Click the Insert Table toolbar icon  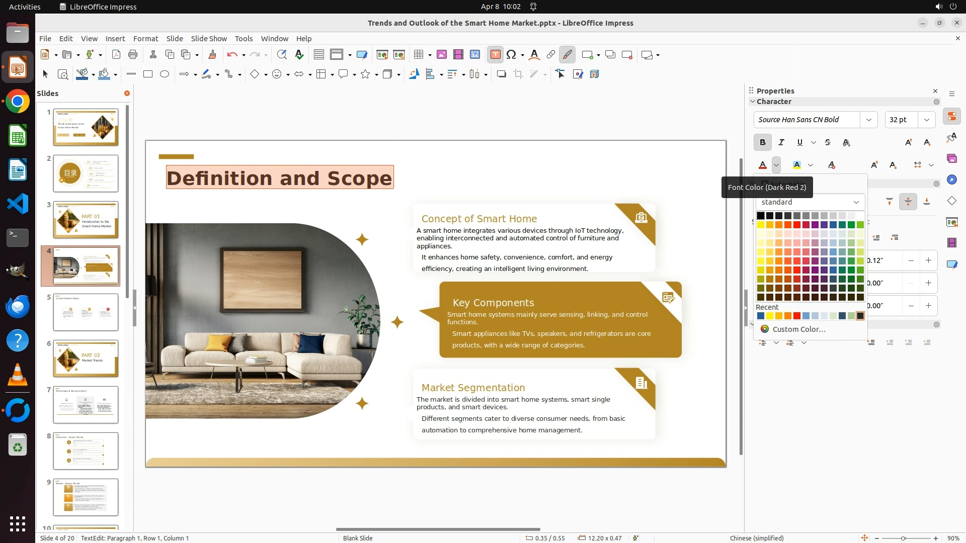coord(419,55)
